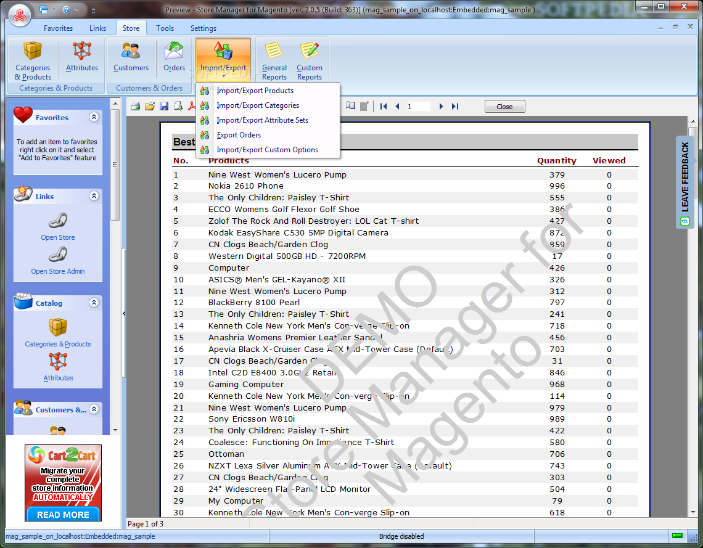The height and width of the screenshot is (548, 703).
Task: Click the Attributes molecule icon in Catalog panel
Action: click(58, 361)
